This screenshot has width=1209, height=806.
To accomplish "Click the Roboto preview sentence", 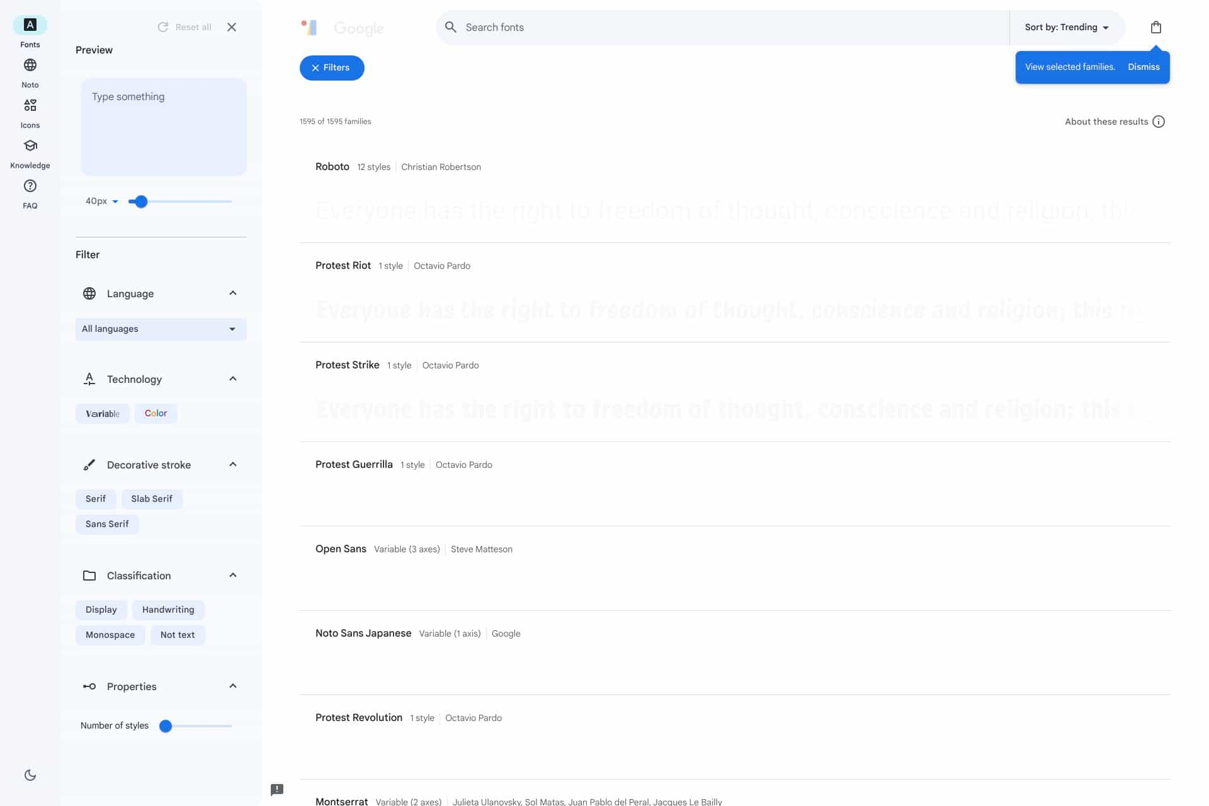I will (x=727, y=210).
